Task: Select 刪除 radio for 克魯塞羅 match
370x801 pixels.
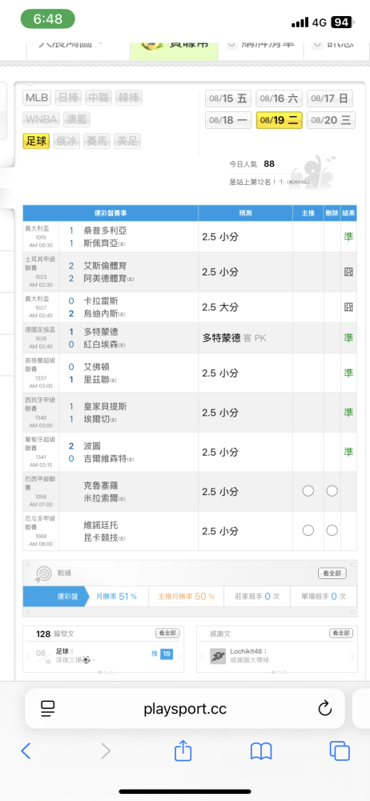Action: pos(332,491)
